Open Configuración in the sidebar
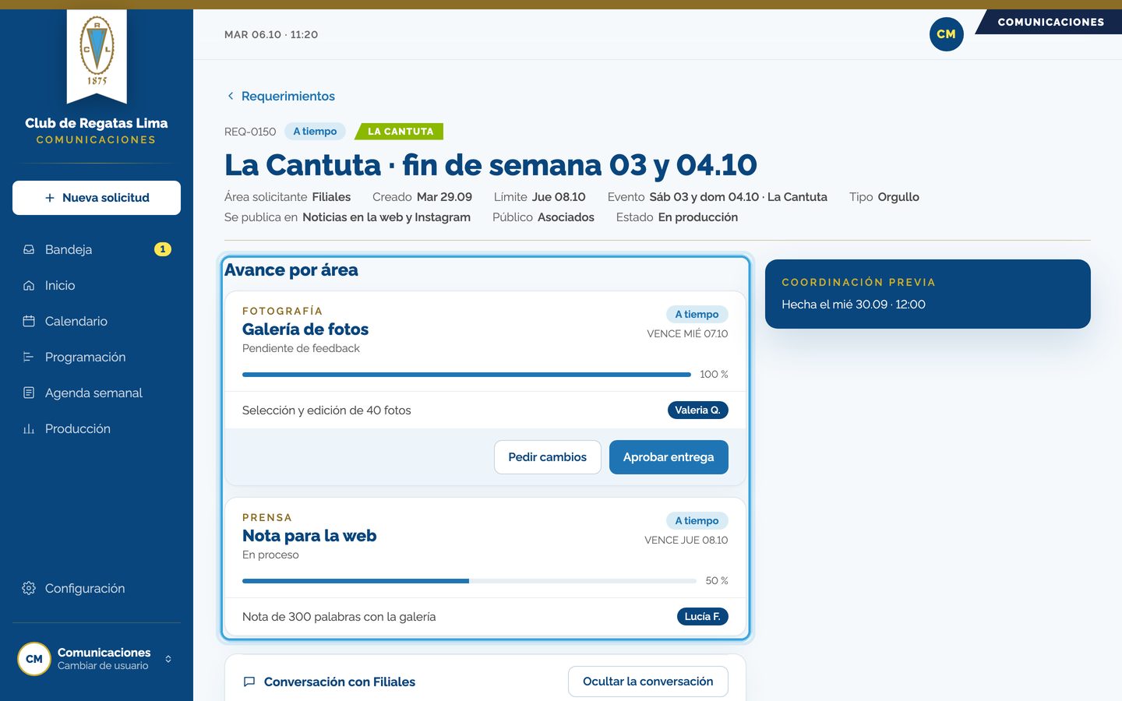Screen dimensions: 1122x701 97,588
